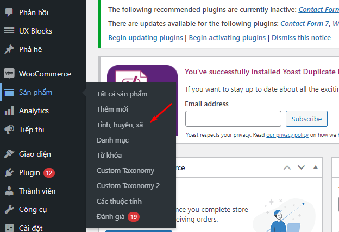This screenshot has width=339, height=232.
Task: Click the Analytics bar chart icon
Action: coord(9,111)
